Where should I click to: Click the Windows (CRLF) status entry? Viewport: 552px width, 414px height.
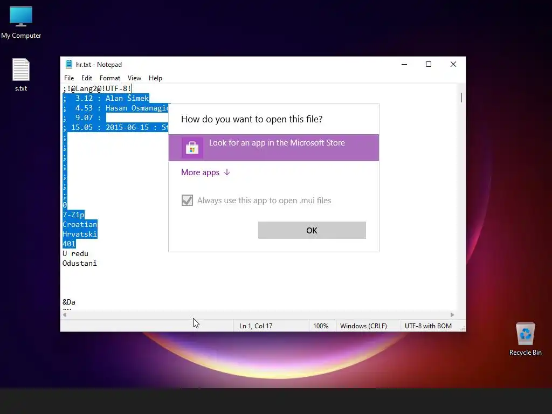click(x=364, y=326)
